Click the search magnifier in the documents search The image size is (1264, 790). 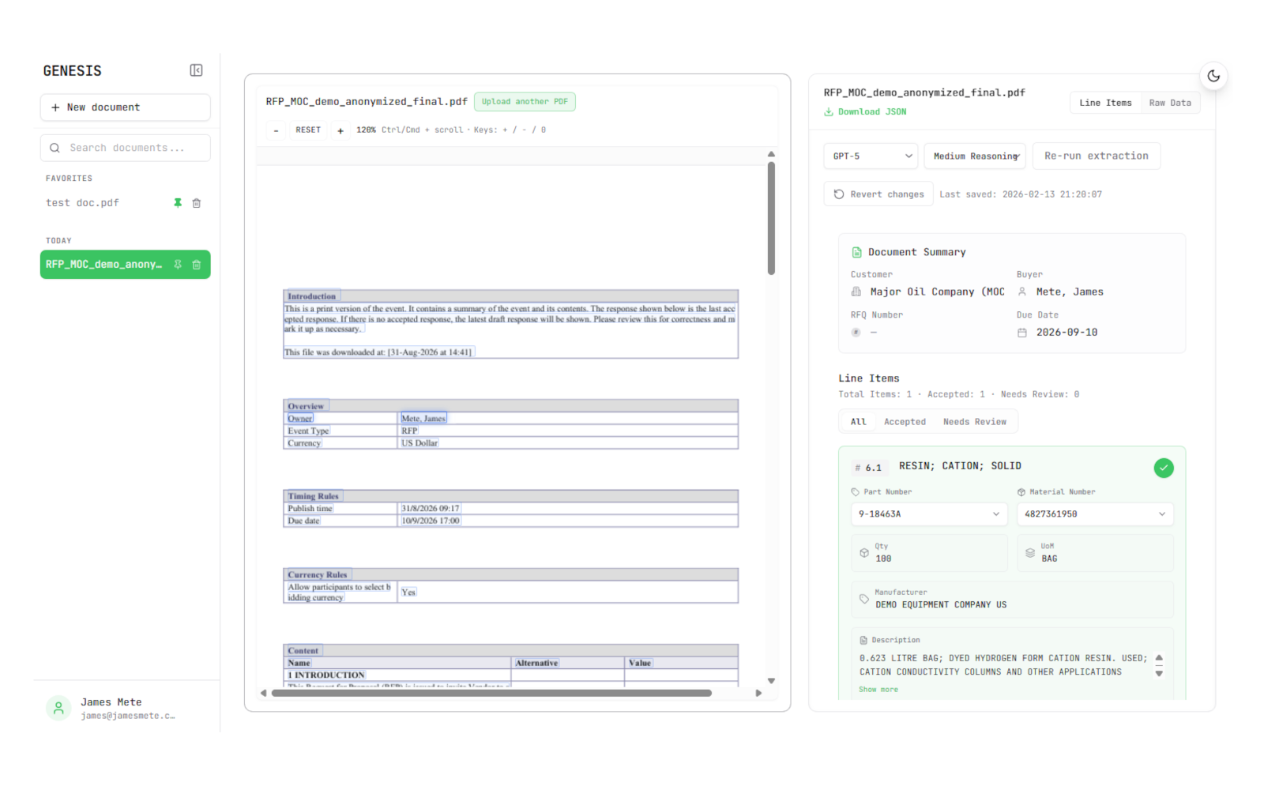55,148
